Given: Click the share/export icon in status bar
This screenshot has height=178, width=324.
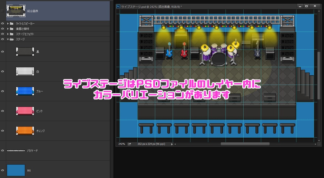Looking at the screenshot, I should pos(129,144).
